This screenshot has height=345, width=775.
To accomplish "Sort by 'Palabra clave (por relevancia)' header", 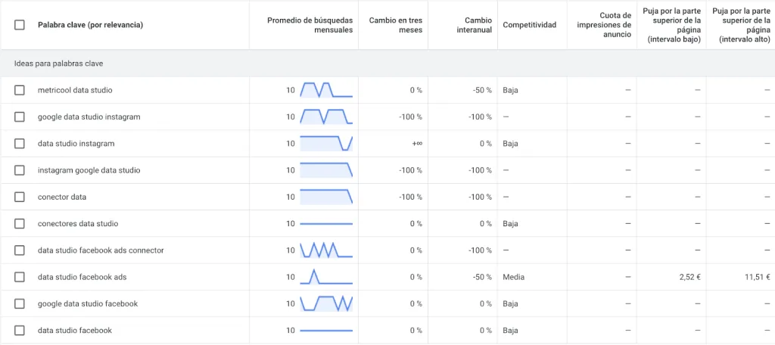I will (91, 25).
